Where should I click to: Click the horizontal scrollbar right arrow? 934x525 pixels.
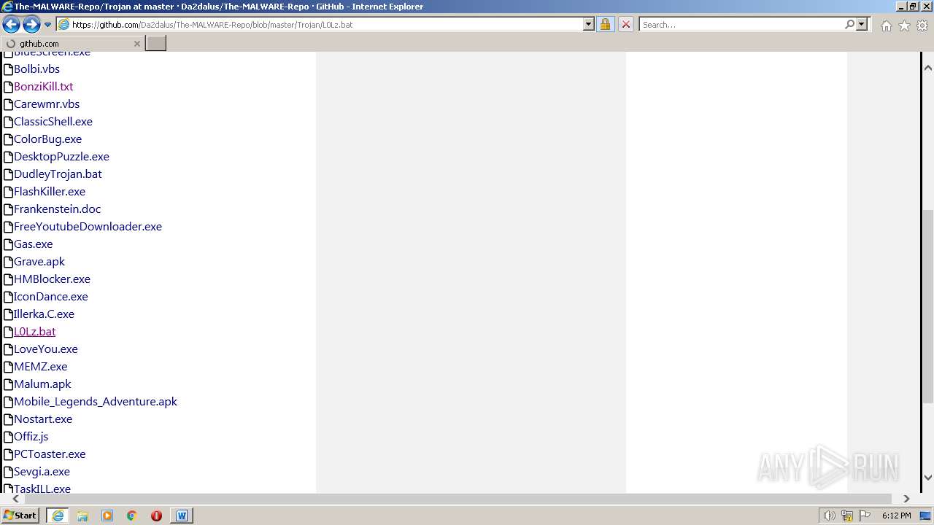pyautogui.click(x=906, y=499)
